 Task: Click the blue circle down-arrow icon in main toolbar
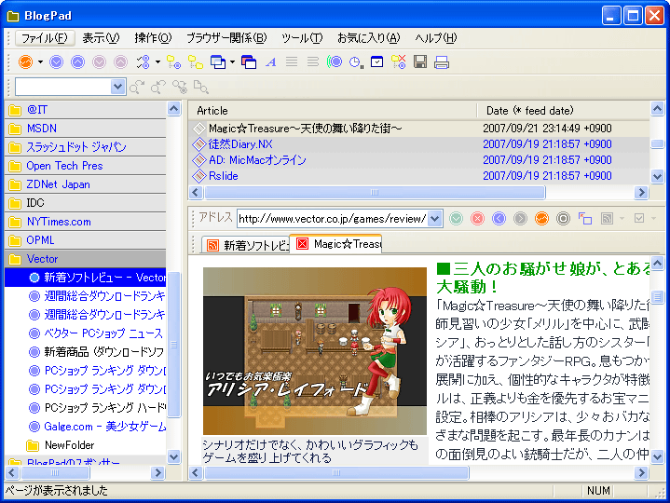click(57, 62)
